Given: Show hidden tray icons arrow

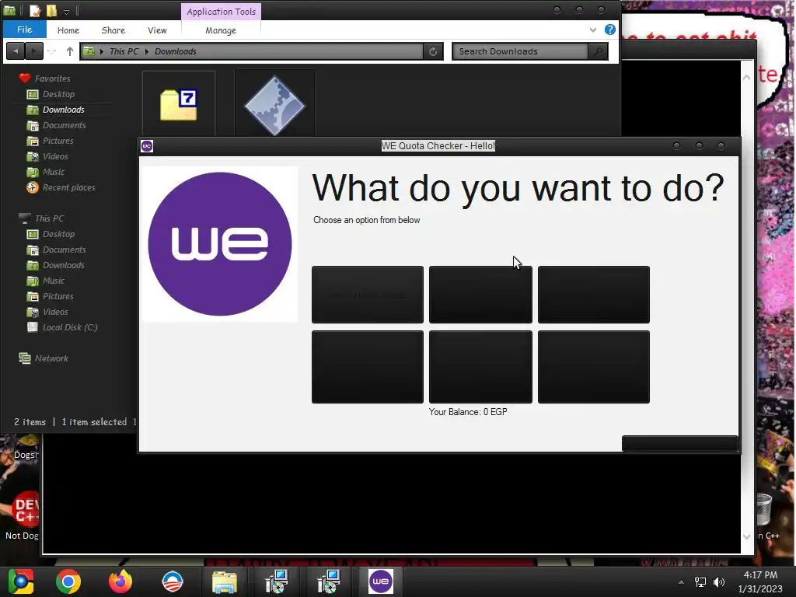Looking at the screenshot, I should point(681,582).
